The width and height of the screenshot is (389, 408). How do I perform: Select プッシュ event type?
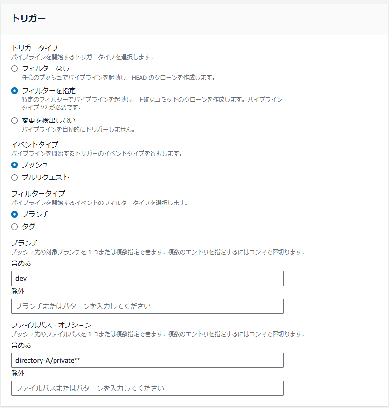click(14, 165)
